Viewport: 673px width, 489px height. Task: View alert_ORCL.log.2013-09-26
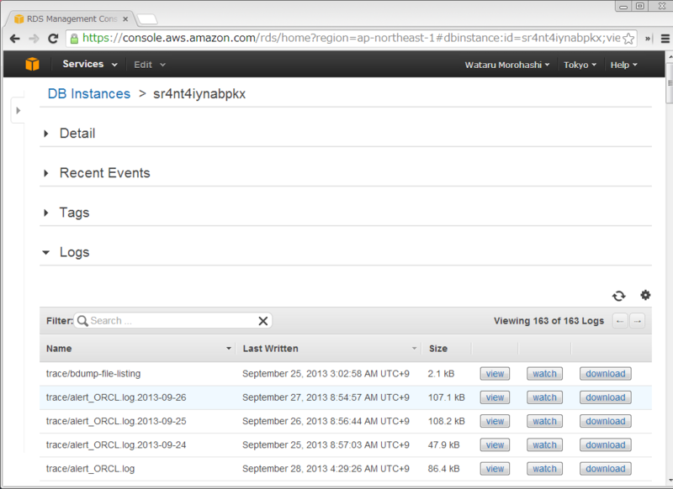(x=495, y=397)
